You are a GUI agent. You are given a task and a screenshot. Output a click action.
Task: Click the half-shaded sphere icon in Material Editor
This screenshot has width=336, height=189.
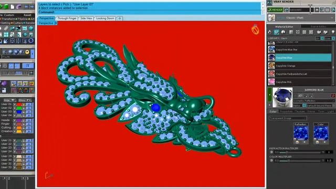[283, 32]
